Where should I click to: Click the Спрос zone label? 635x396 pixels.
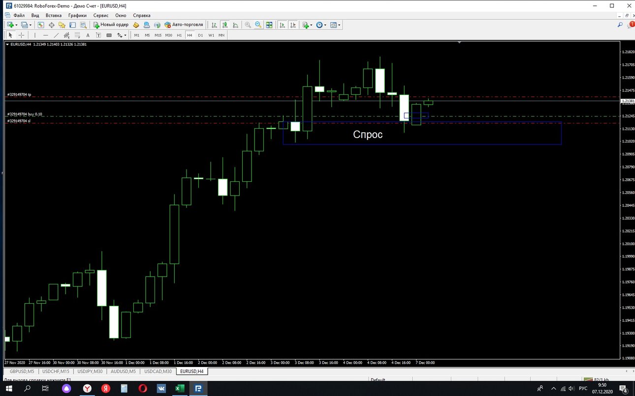(x=368, y=134)
